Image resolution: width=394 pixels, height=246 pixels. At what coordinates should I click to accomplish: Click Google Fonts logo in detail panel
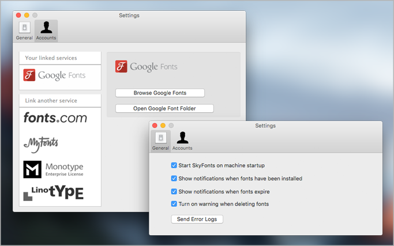147,66
